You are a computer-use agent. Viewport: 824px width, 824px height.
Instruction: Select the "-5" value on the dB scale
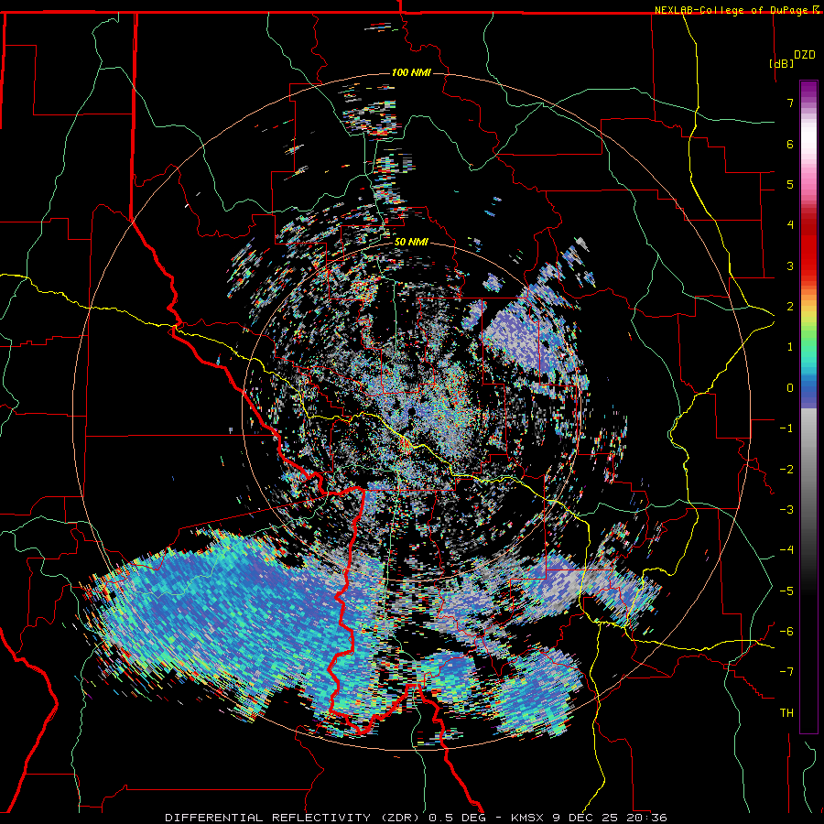point(786,591)
